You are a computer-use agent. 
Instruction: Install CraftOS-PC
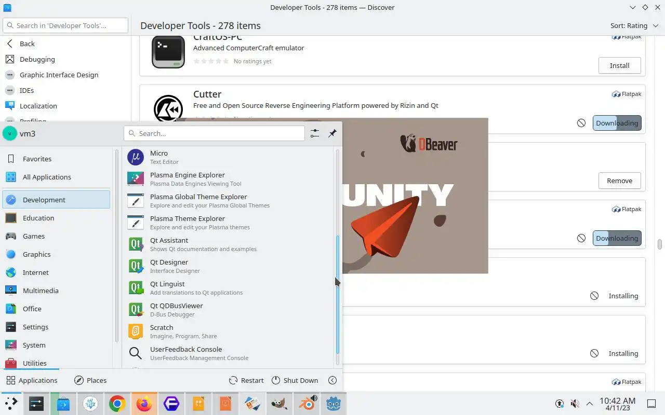(619, 65)
